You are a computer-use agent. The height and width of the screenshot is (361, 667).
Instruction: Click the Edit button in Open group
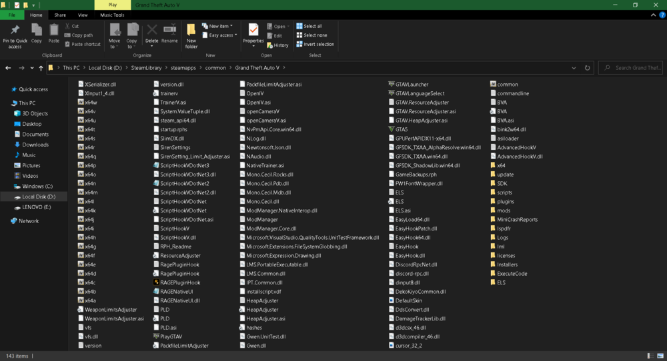274,36
